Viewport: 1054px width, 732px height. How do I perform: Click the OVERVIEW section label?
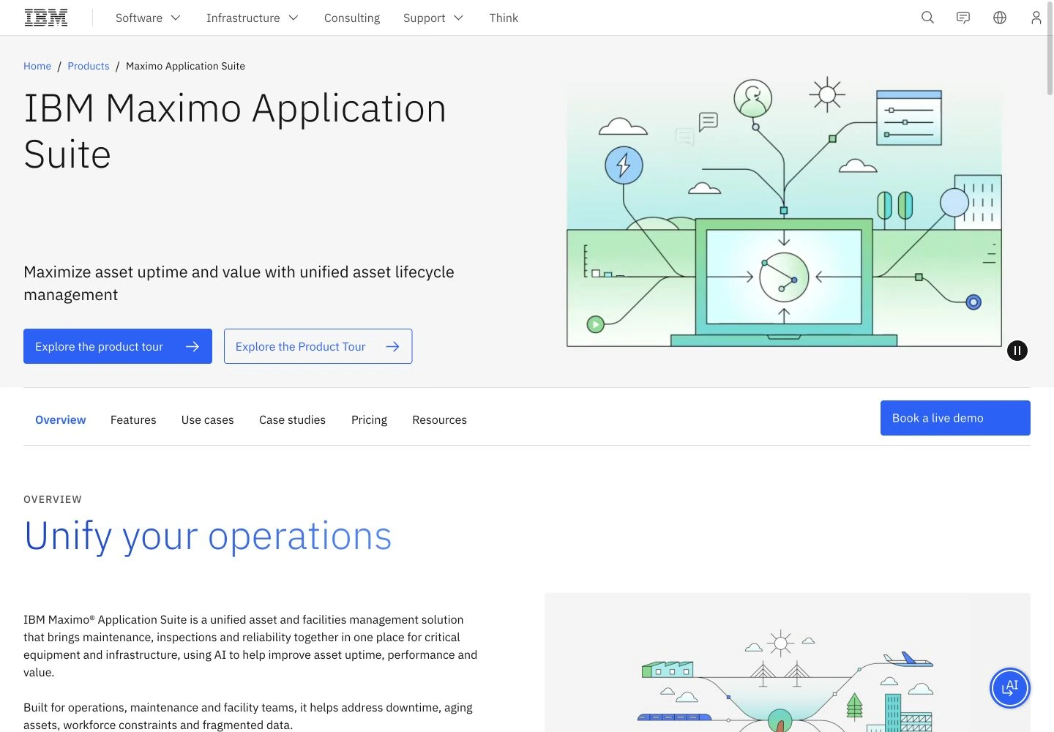[x=53, y=499]
